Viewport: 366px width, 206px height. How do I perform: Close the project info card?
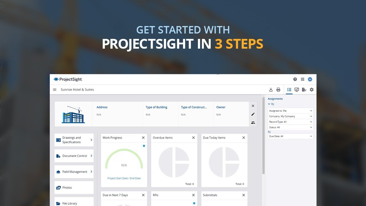click(x=253, y=106)
